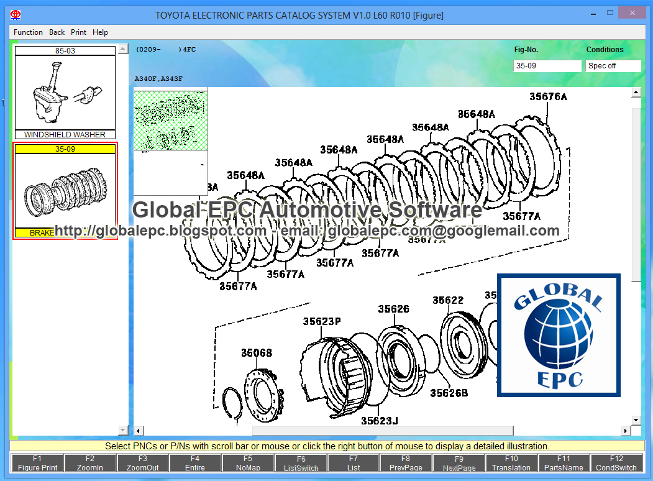Advance to the next page with F9 NextPage
Image resolution: width=653 pixels, height=481 pixels.
pos(458,462)
